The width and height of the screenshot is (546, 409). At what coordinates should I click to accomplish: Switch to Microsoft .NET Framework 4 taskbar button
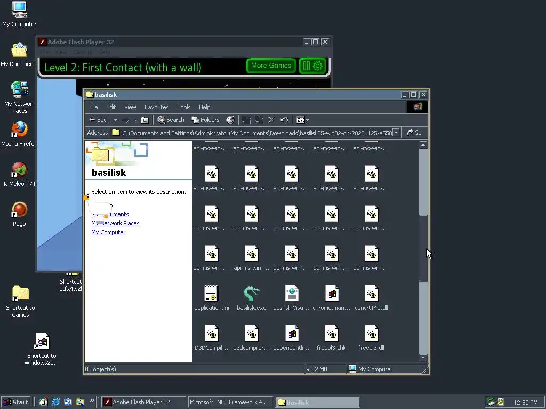click(x=231, y=402)
